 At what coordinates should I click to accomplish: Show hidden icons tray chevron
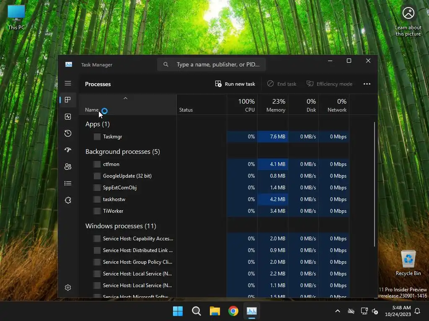point(338,311)
